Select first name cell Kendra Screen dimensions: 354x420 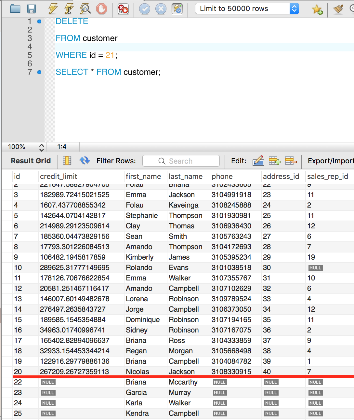137,413
